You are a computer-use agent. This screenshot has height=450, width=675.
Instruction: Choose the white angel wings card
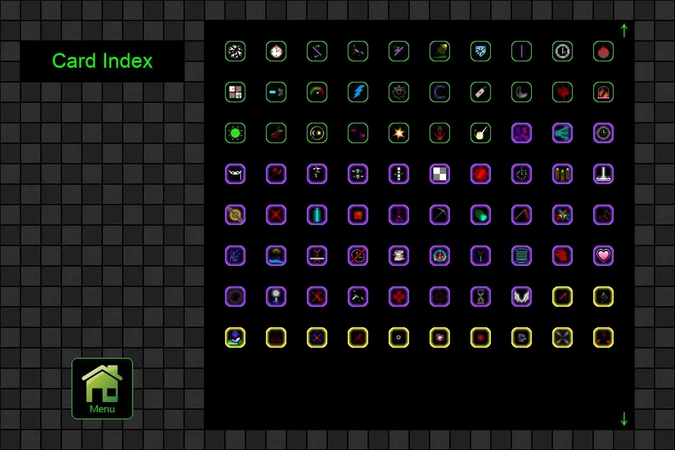tap(522, 297)
